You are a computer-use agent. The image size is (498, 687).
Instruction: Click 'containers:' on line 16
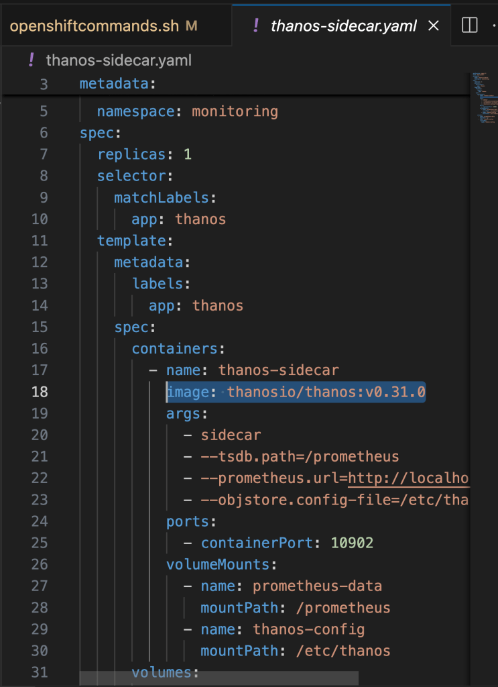tap(178, 349)
